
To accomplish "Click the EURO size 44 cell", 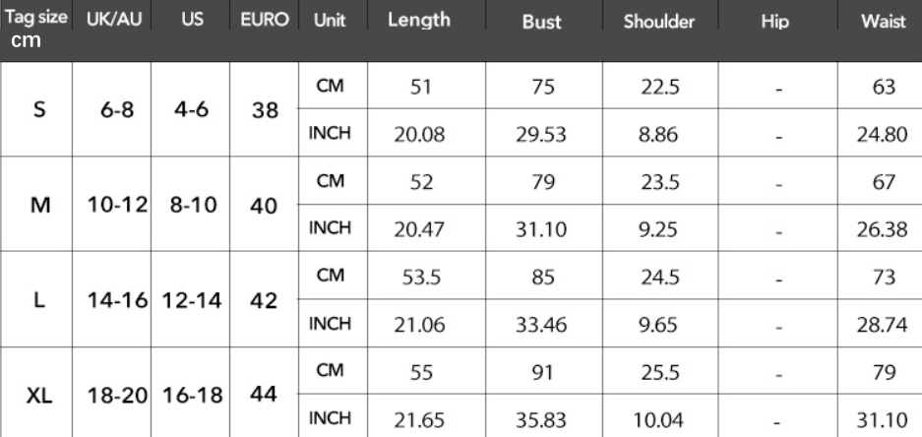I will pyautogui.click(x=263, y=395).
